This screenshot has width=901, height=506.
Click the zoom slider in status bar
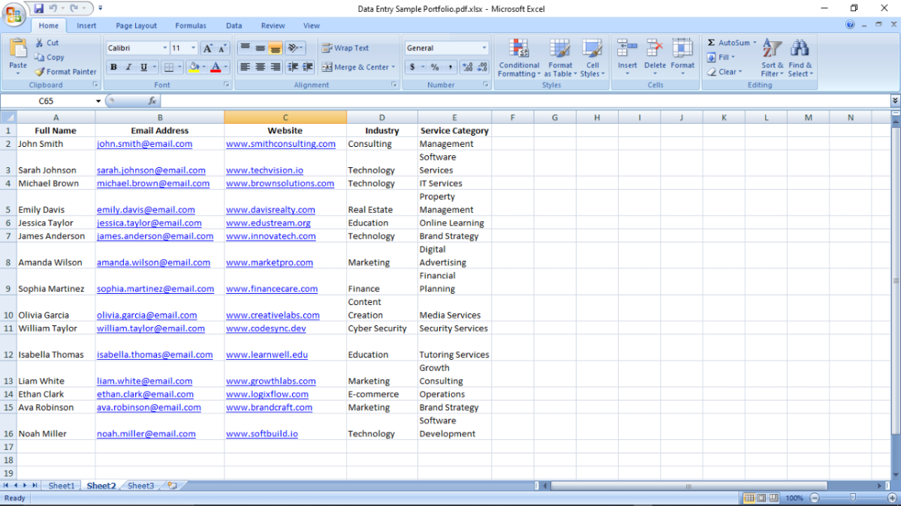pyautogui.click(x=852, y=498)
